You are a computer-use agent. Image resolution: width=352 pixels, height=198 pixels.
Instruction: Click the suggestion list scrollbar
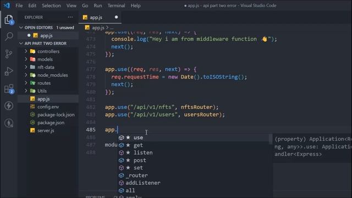click(271, 139)
